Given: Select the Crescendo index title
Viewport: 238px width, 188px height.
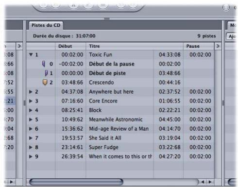Looking at the screenshot, I should click(102, 83).
